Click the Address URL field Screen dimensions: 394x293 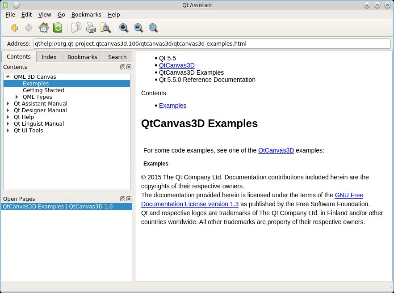211,44
